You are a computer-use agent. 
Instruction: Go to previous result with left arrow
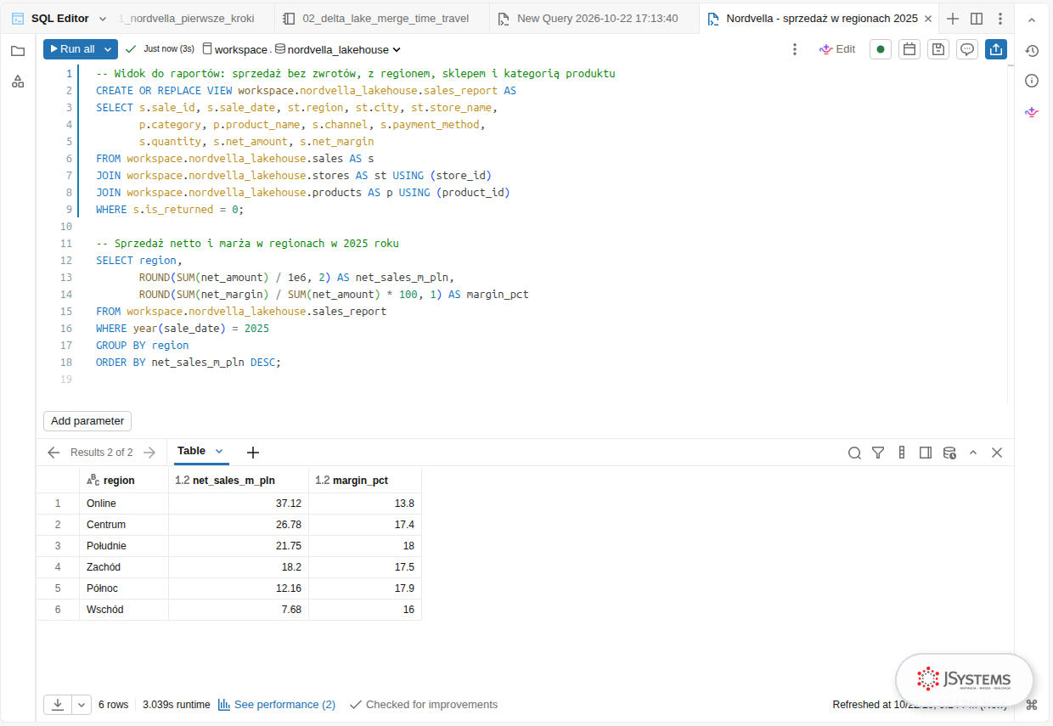click(x=53, y=453)
